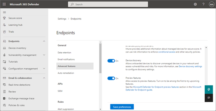Image resolution: width=216 pixels, height=111 pixels.
Task: Click the dark feedback chat button
Action: pyautogui.click(x=209, y=98)
